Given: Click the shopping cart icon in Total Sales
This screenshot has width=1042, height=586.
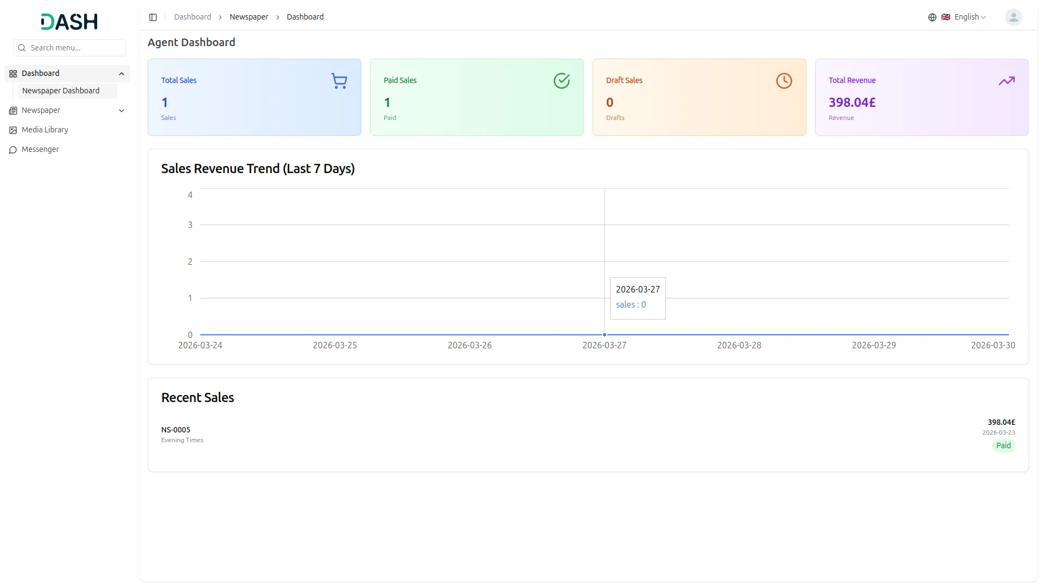Looking at the screenshot, I should [x=339, y=81].
